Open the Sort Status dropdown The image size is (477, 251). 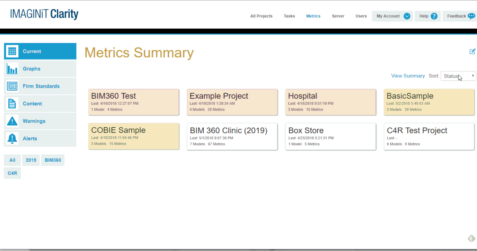[458, 76]
